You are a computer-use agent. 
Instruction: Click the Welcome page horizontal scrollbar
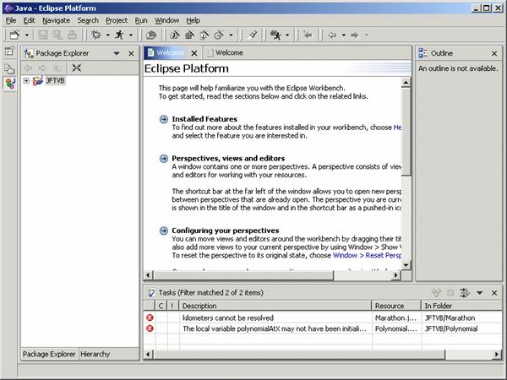[270, 275]
